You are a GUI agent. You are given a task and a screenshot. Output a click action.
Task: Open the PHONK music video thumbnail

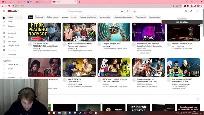pyautogui.click(x=149, y=32)
